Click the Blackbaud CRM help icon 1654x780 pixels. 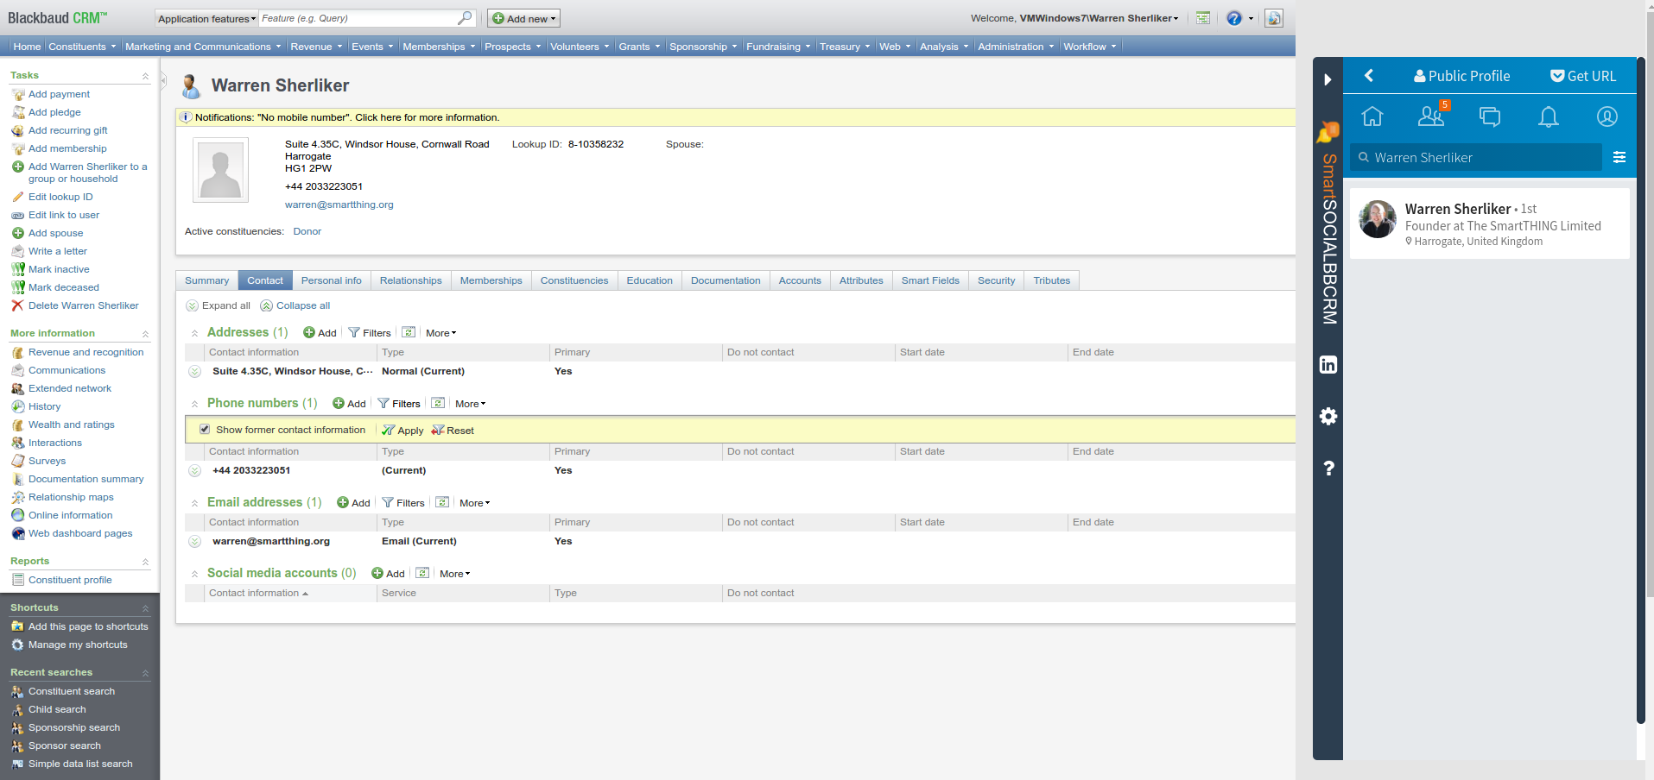pos(1234,18)
